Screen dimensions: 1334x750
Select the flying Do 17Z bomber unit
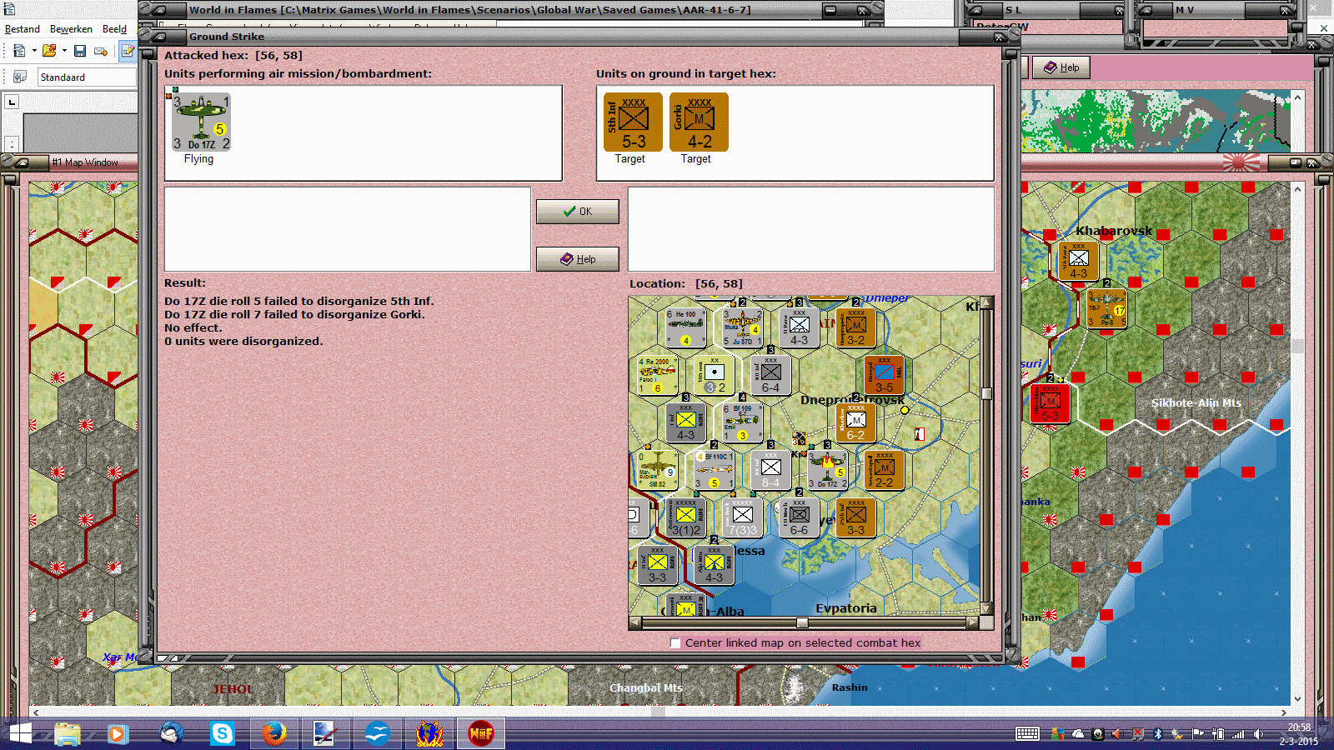201,122
